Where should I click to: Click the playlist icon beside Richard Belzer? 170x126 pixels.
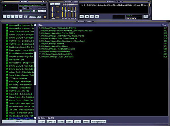click(7, 53)
